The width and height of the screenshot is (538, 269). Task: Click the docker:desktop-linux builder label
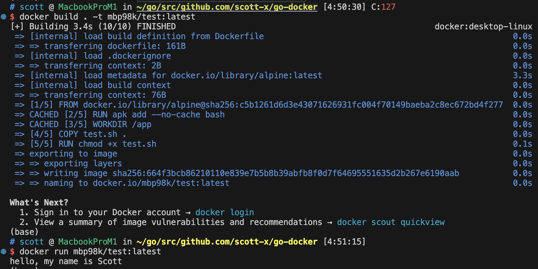483,27
